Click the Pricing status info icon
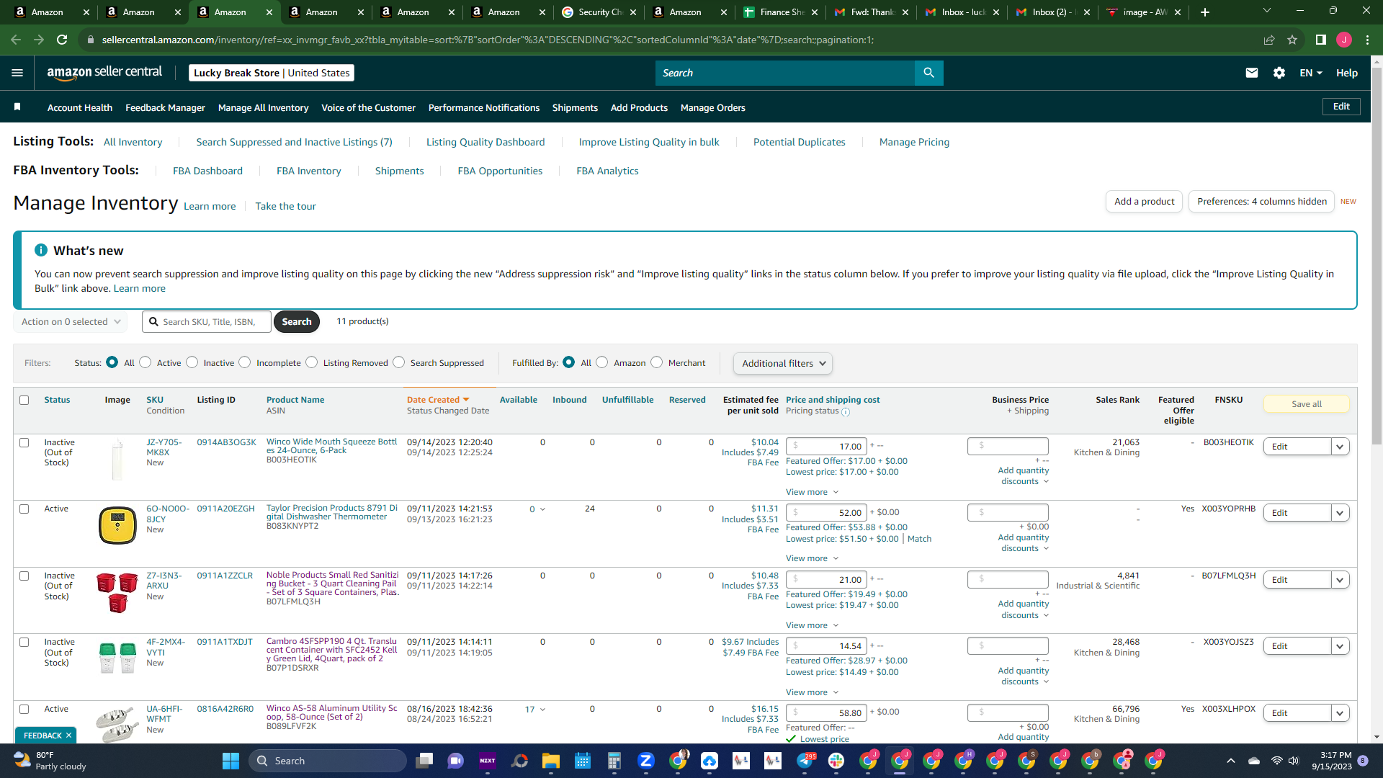The width and height of the screenshot is (1383, 778). point(846,412)
